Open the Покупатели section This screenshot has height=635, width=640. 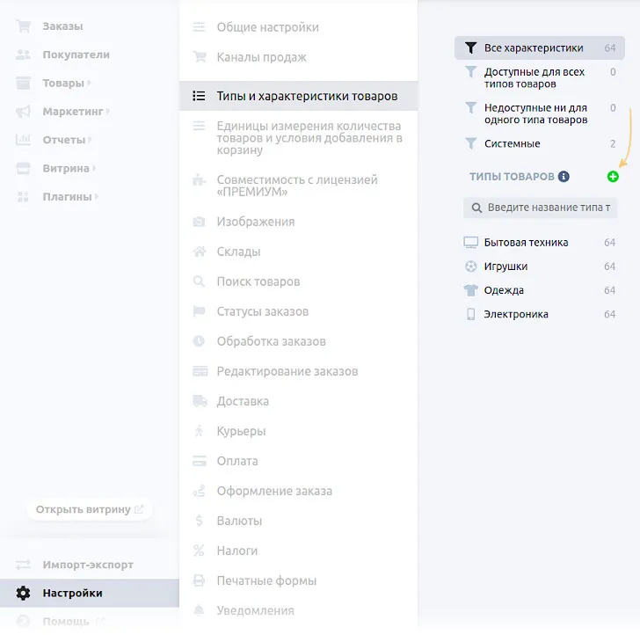(76, 55)
